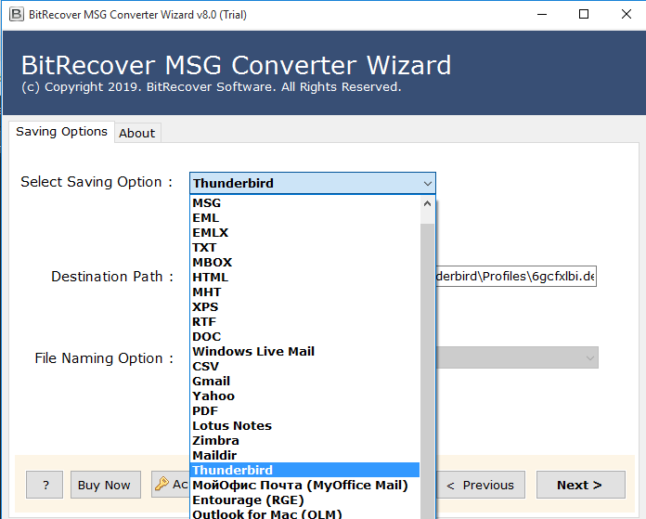This screenshot has height=519, width=646.
Task: Switch to the Saving Options tab
Action: pyautogui.click(x=61, y=132)
